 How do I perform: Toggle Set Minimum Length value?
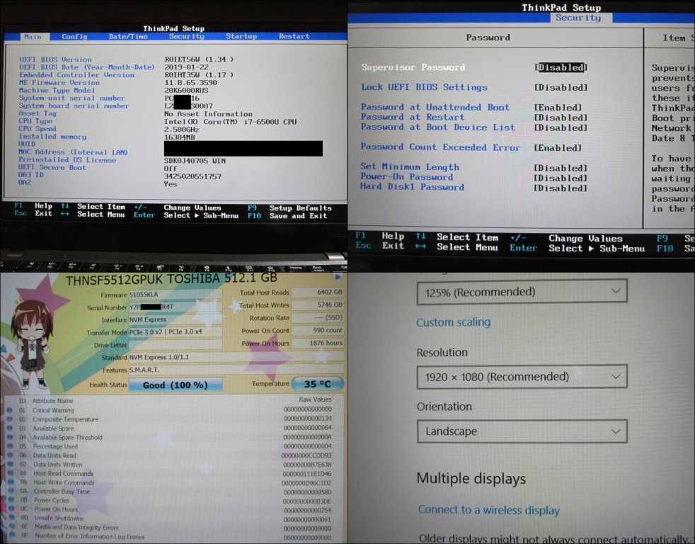(x=561, y=168)
